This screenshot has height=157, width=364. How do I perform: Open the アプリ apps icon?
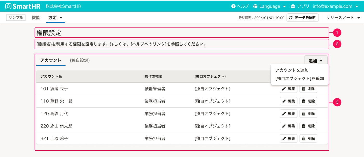(x=293, y=6)
